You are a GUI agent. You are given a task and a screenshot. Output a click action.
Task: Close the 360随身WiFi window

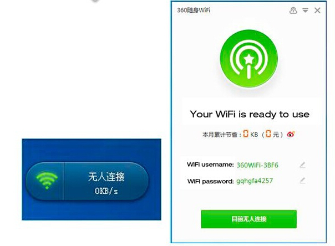tap(317, 10)
